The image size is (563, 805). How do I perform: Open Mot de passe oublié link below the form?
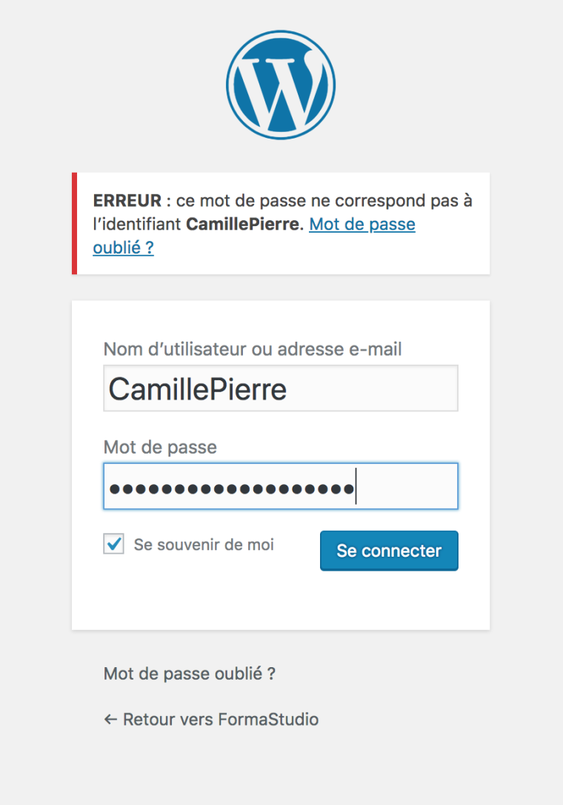click(190, 674)
